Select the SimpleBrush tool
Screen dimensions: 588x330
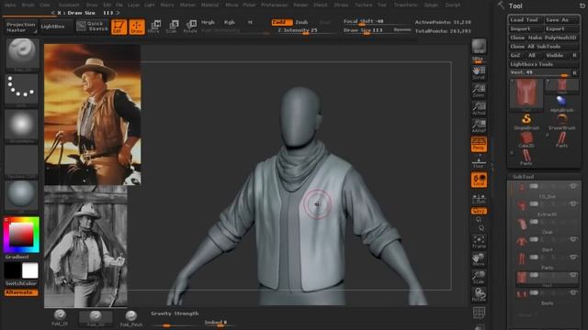point(526,122)
